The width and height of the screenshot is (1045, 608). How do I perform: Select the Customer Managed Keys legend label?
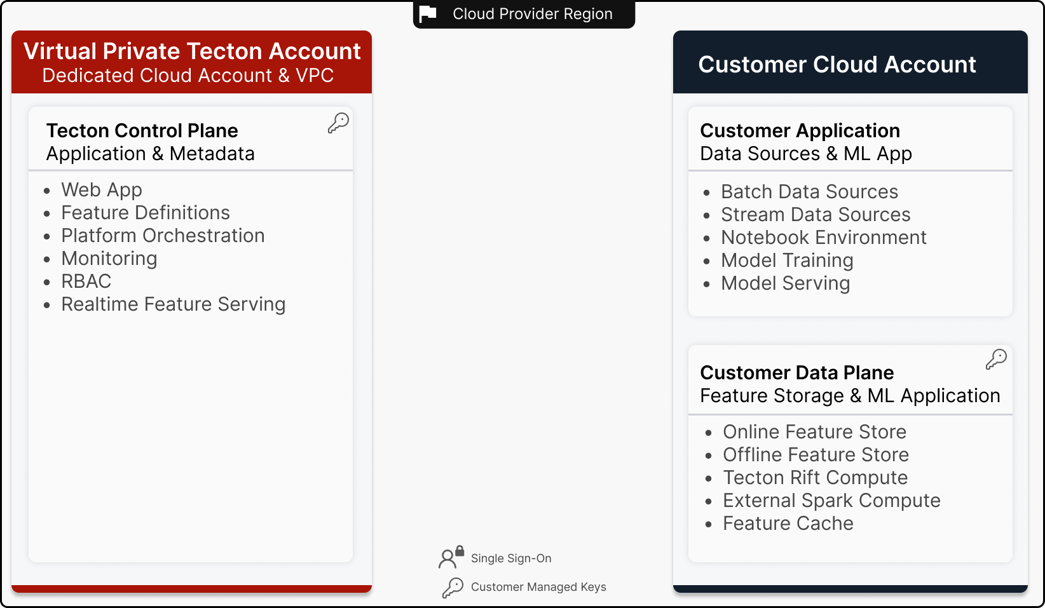tap(538, 587)
